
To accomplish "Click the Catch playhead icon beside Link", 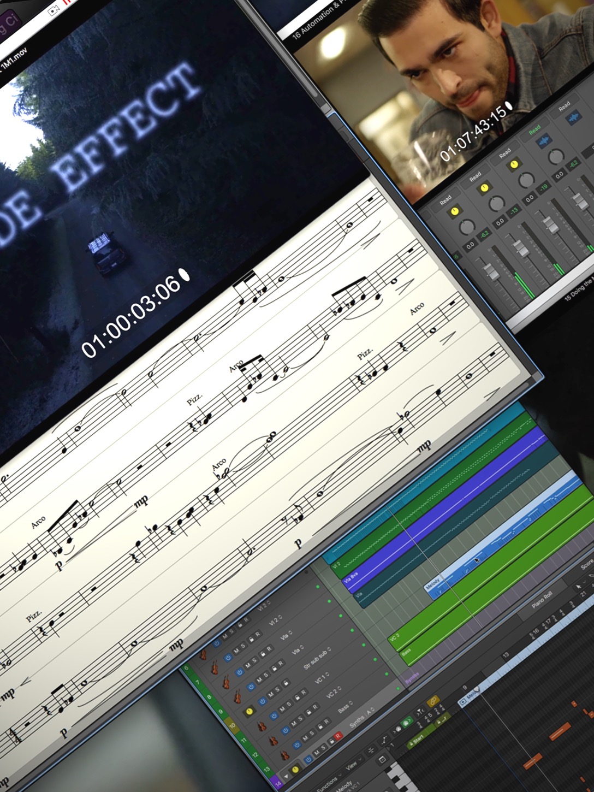I will (420, 712).
